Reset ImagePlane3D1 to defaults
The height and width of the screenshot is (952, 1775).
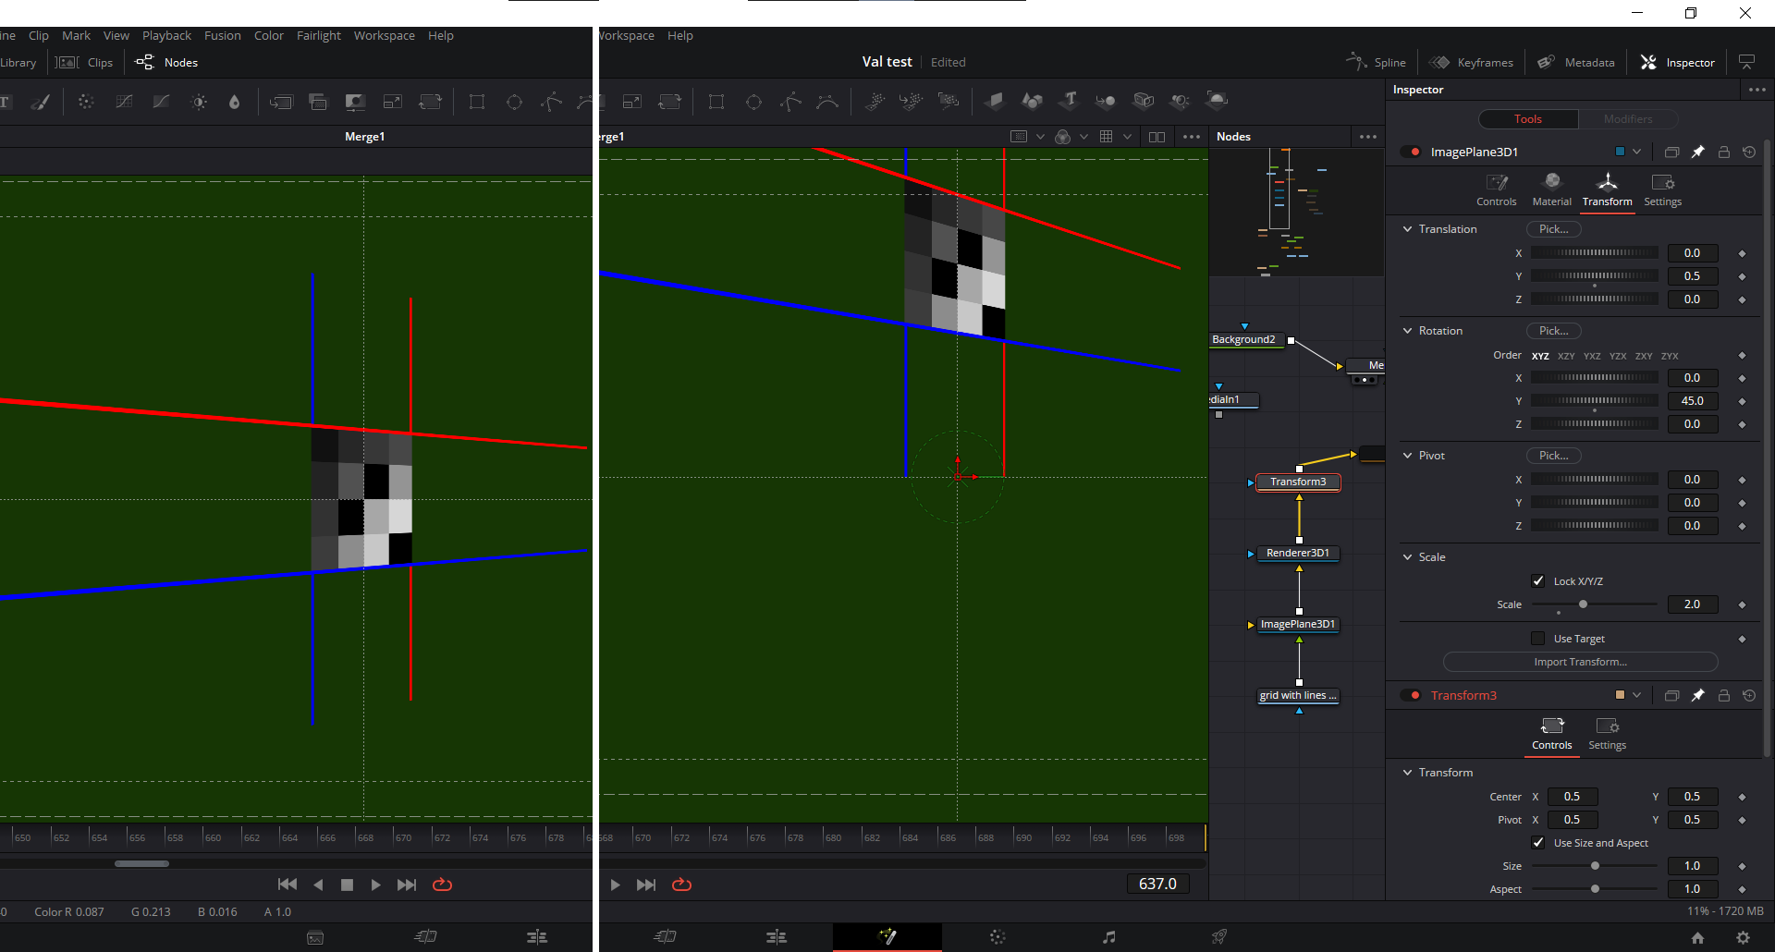point(1749,152)
